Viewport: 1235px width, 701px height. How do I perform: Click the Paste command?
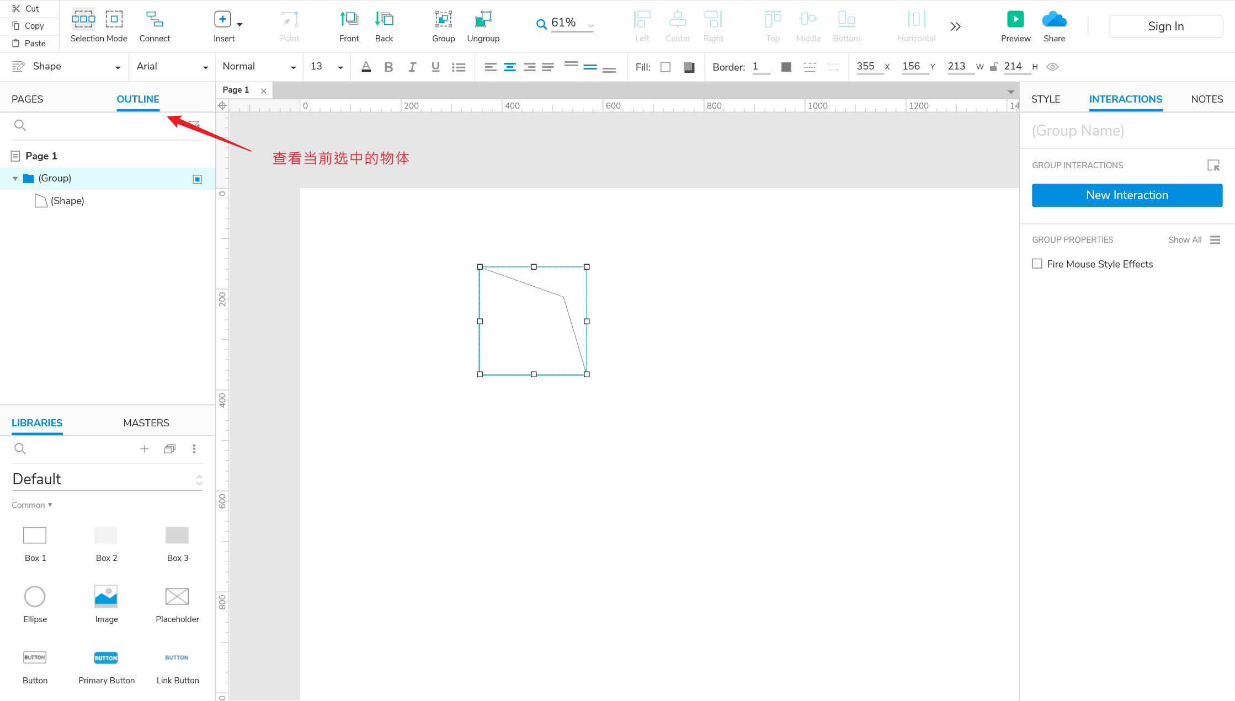pos(29,43)
